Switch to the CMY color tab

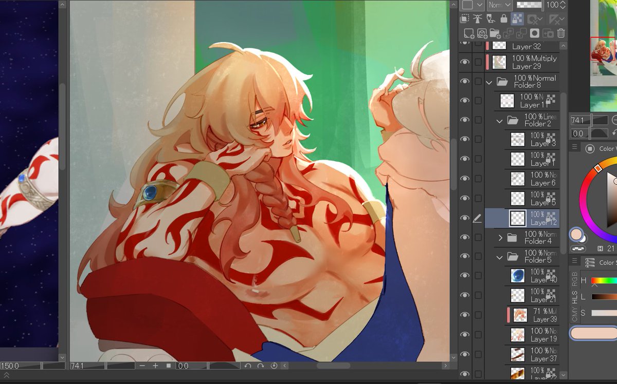pyautogui.click(x=574, y=315)
